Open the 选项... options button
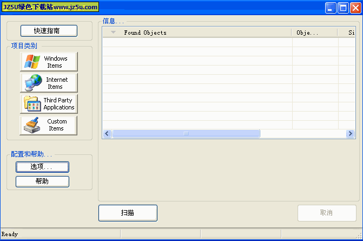The height and width of the screenshot is (241, 363). click(x=42, y=167)
